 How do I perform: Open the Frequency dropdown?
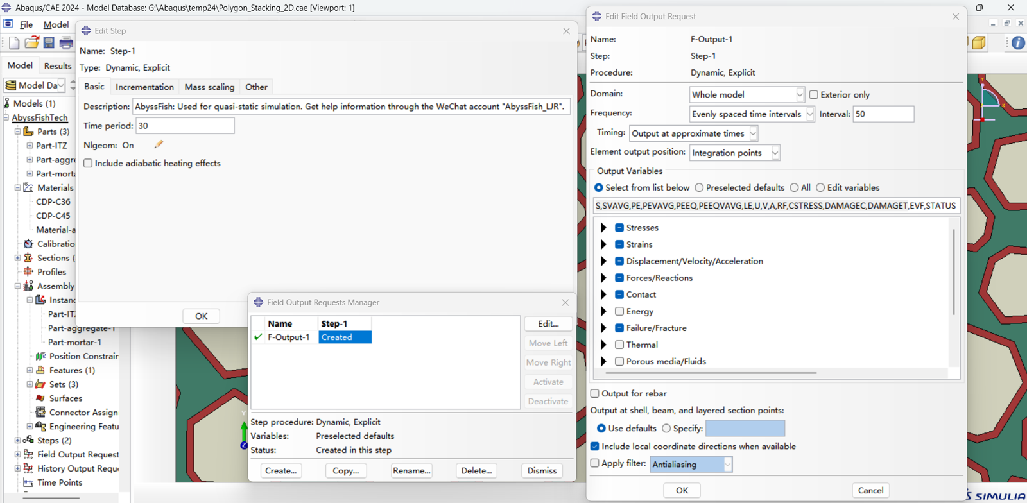coord(752,114)
